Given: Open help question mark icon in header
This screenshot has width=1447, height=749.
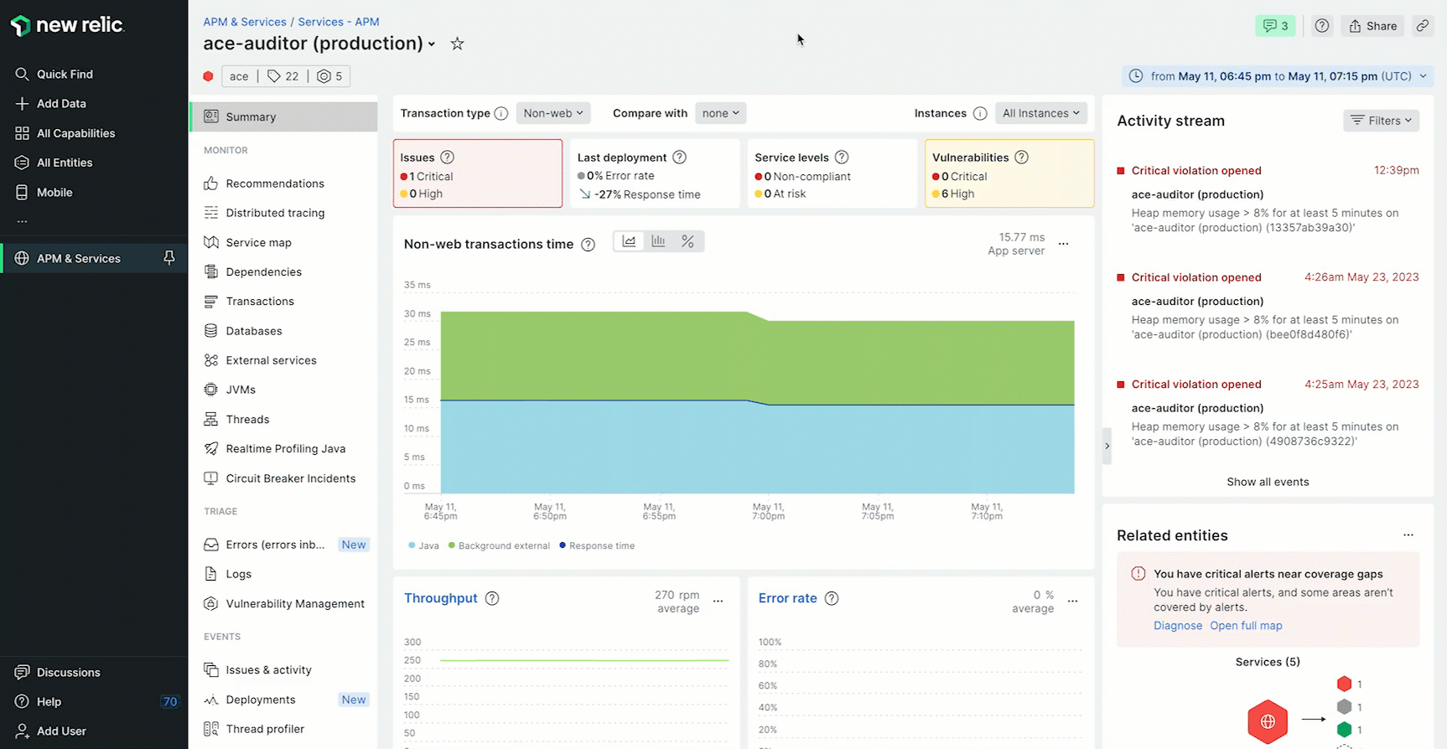Looking at the screenshot, I should click(1322, 26).
